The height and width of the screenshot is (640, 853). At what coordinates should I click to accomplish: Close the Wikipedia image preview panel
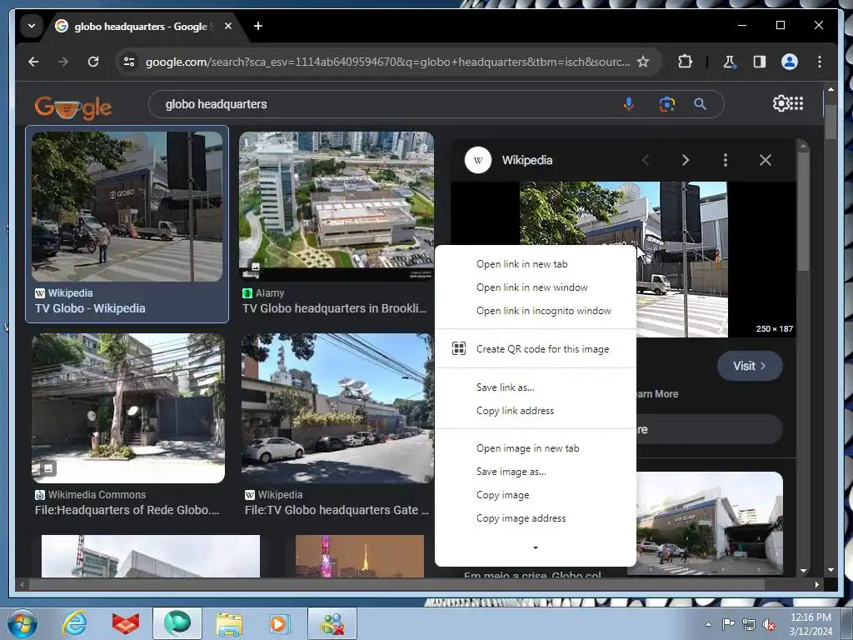pyautogui.click(x=766, y=160)
